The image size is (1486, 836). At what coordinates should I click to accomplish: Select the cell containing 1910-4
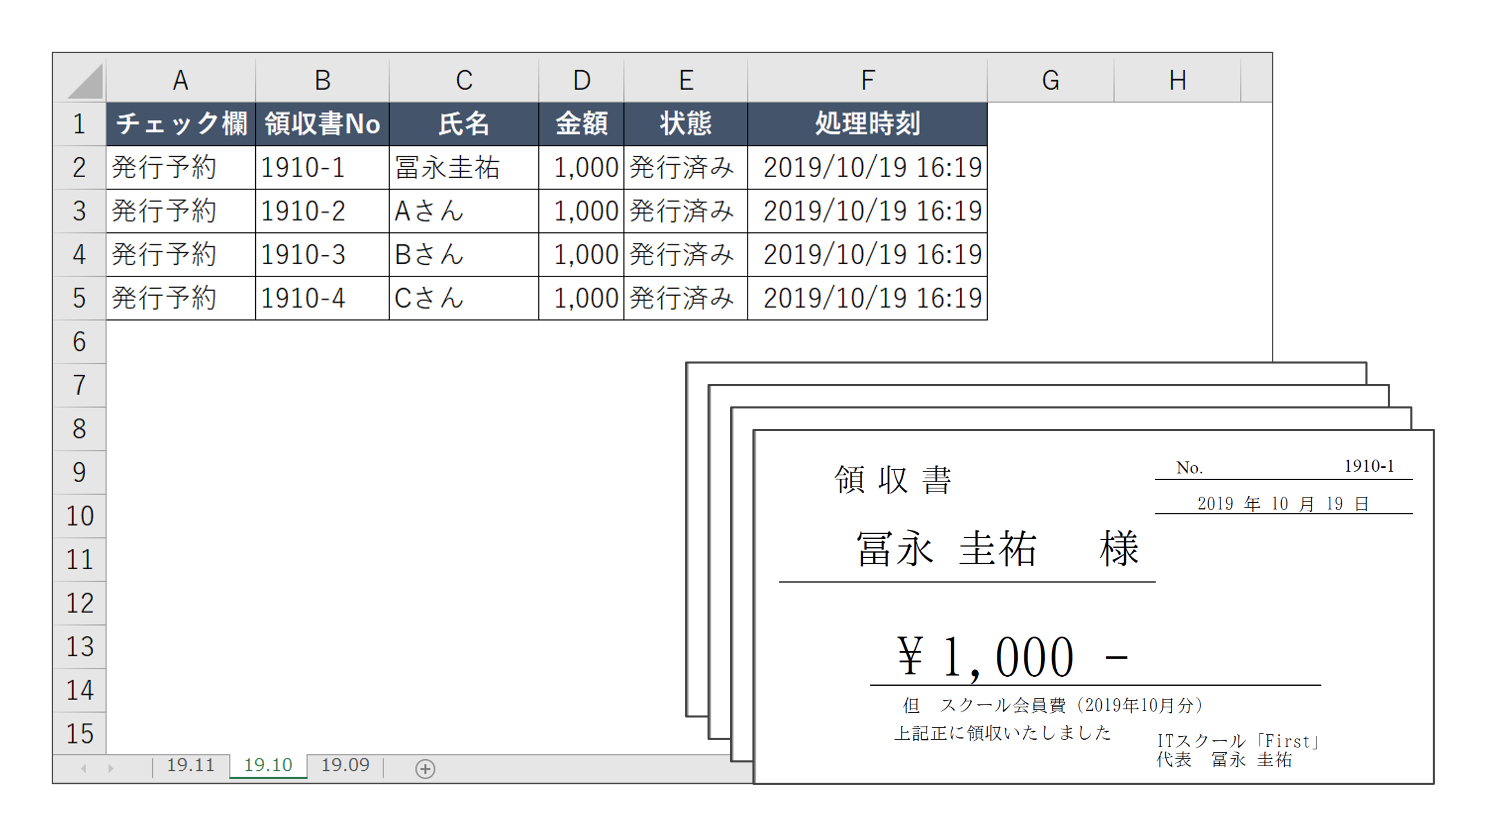322,298
